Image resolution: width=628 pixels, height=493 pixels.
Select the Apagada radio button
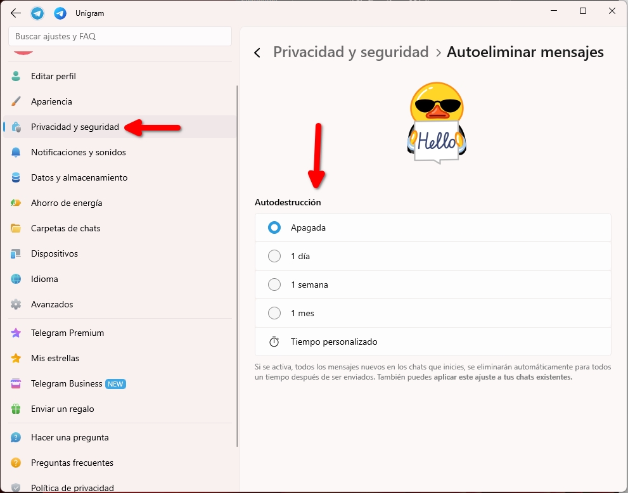coord(274,227)
